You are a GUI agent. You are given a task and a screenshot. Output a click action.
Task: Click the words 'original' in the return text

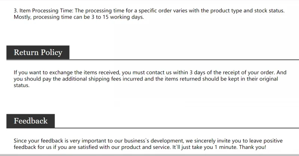point(269,79)
